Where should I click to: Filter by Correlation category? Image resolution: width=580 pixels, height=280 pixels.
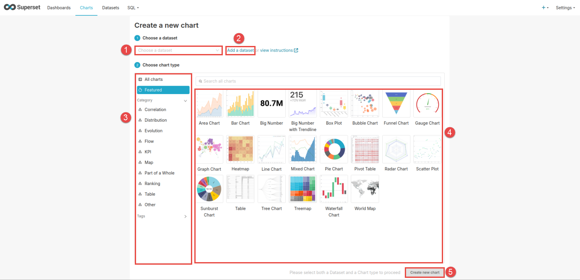163,109
